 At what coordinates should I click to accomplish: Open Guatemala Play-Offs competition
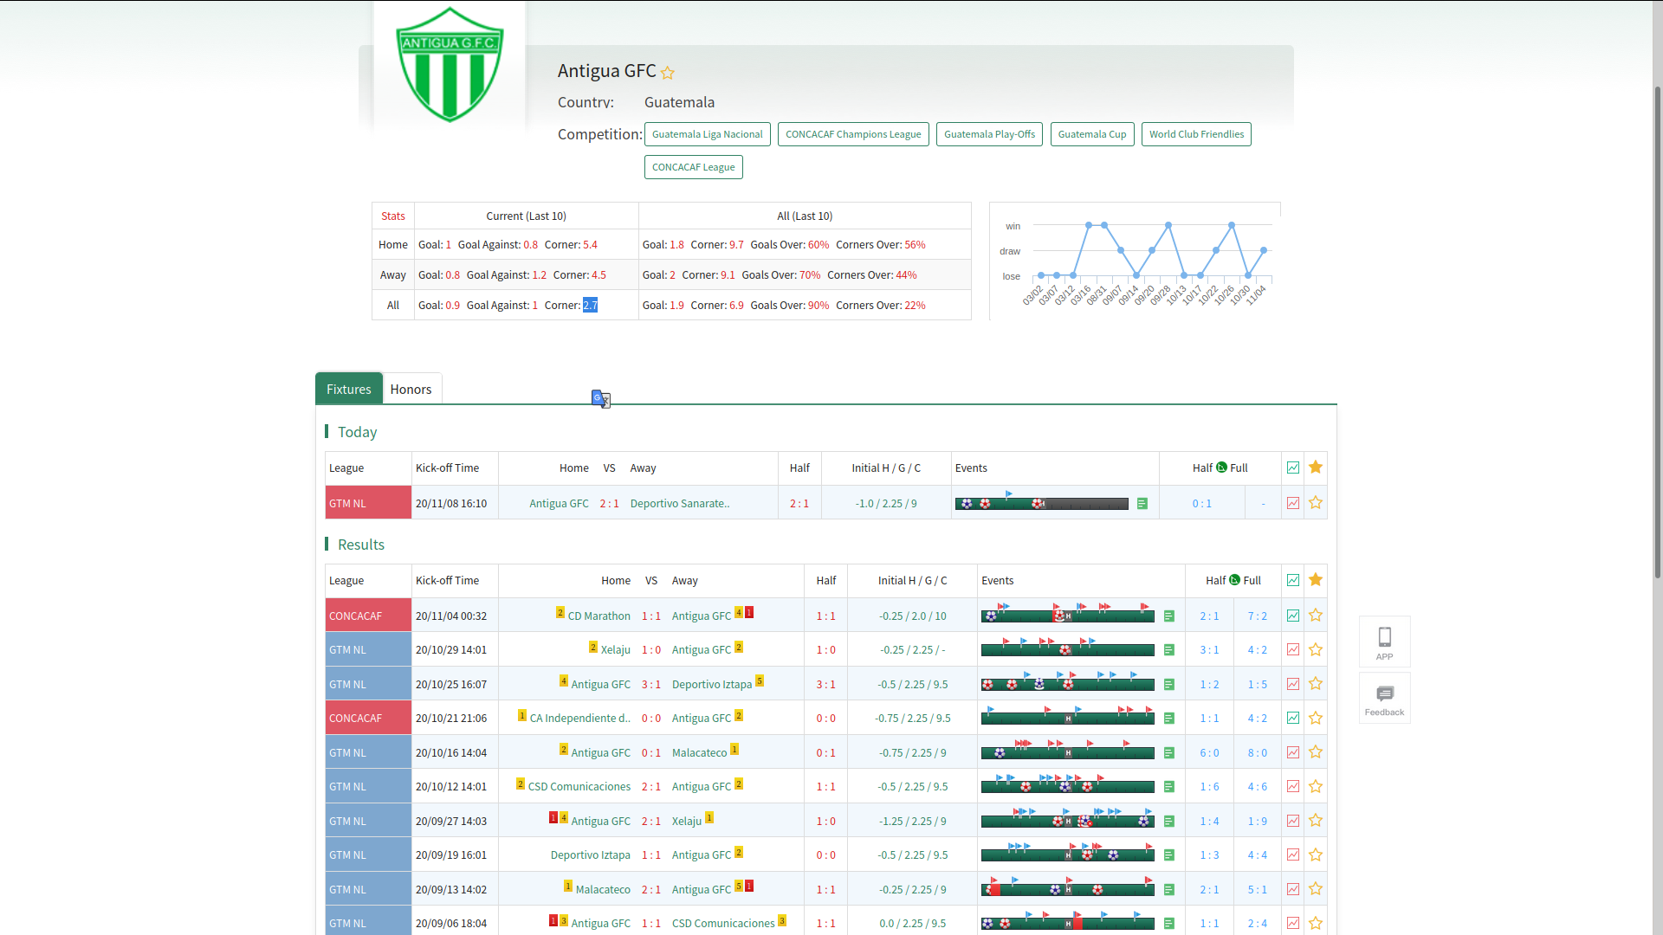(x=989, y=134)
